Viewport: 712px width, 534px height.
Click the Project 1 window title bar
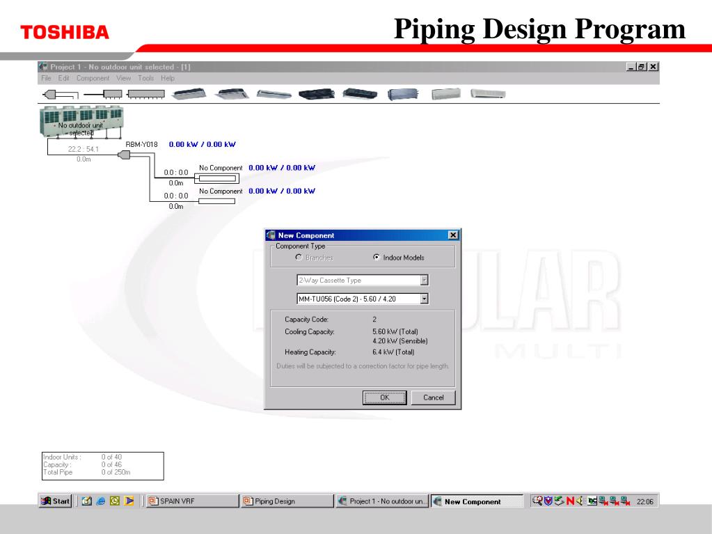[x=349, y=67]
